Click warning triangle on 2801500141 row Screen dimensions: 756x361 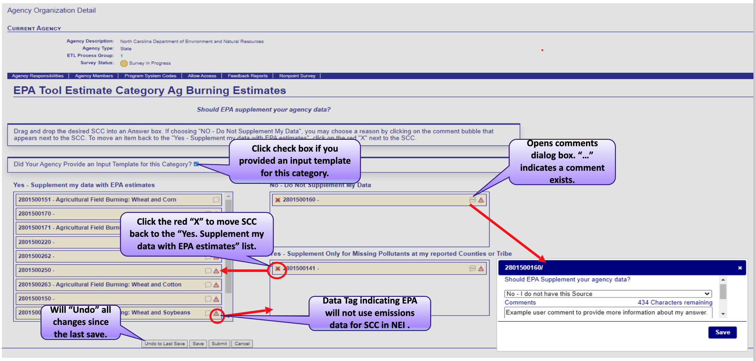coord(481,268)
